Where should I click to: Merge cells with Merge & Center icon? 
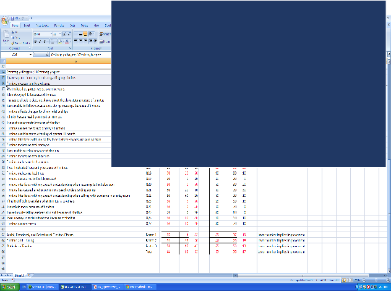(101, 41)
